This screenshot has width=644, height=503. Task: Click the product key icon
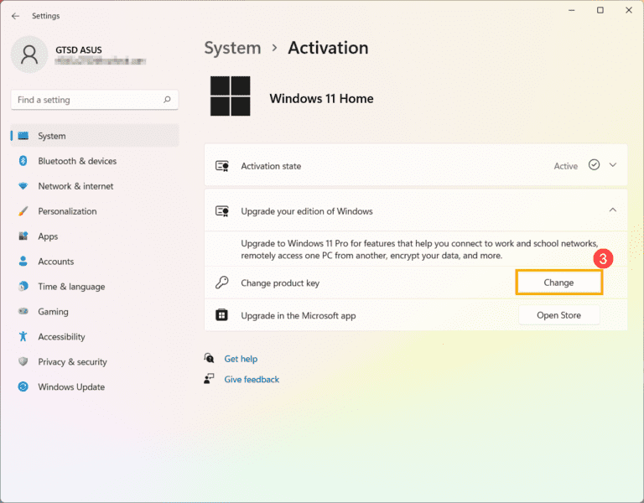(221, 283)
